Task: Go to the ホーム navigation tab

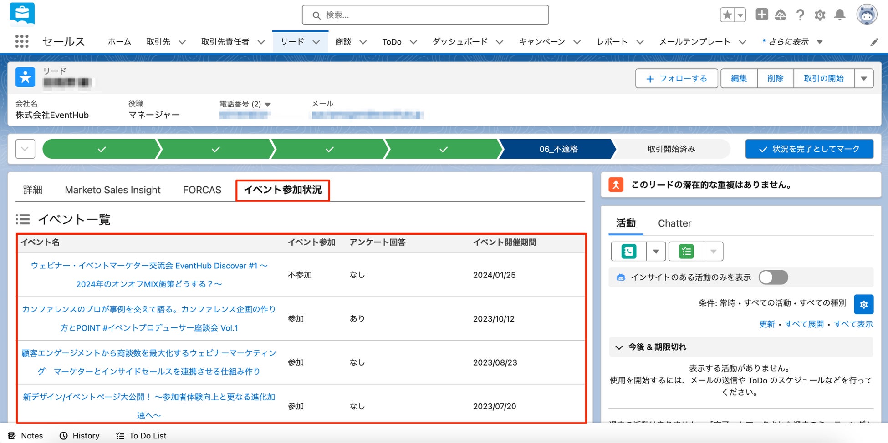Action: tap(119, 42)
